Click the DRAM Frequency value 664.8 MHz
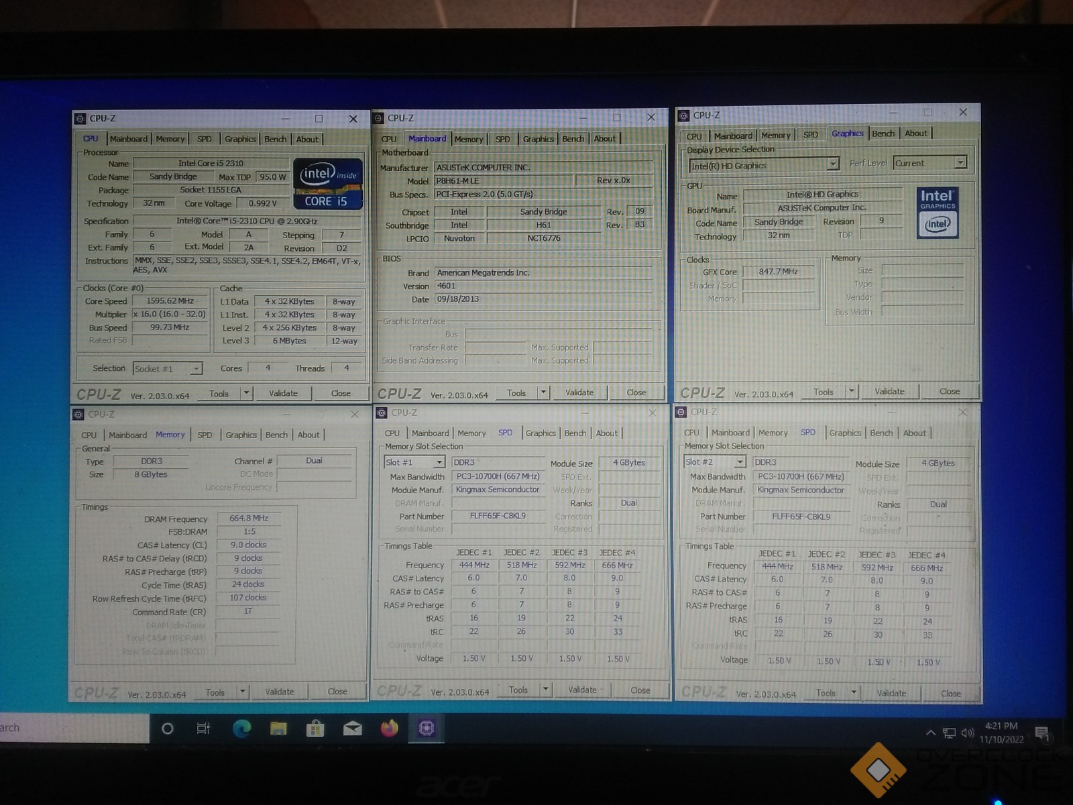The width and height of the screenshot is (1073, 805). click(248, 518)
